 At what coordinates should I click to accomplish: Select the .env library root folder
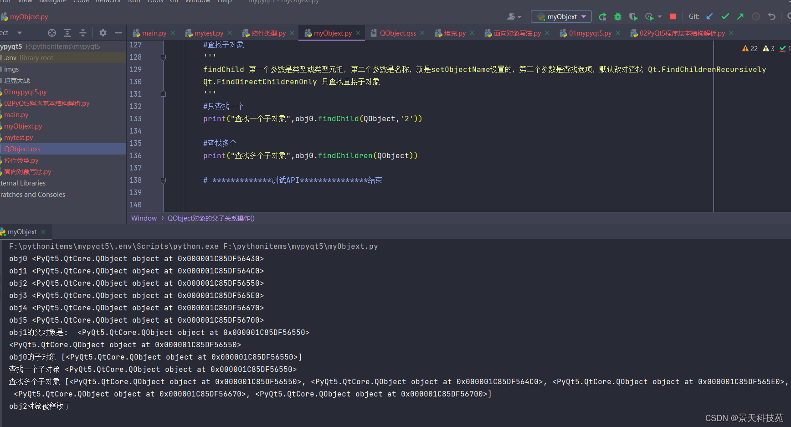pyautogui.click(x=63, y=58)
